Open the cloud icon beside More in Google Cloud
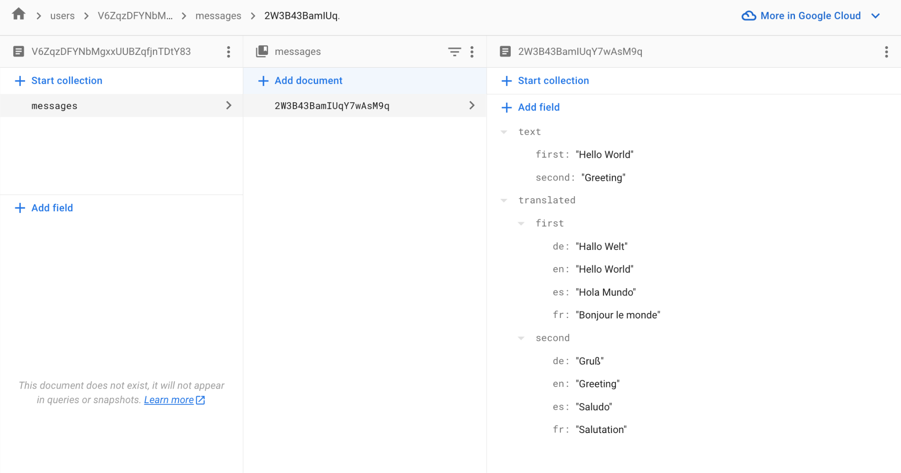Image resolution: width=901 pixels, height=473 pixels. [749, 16]
